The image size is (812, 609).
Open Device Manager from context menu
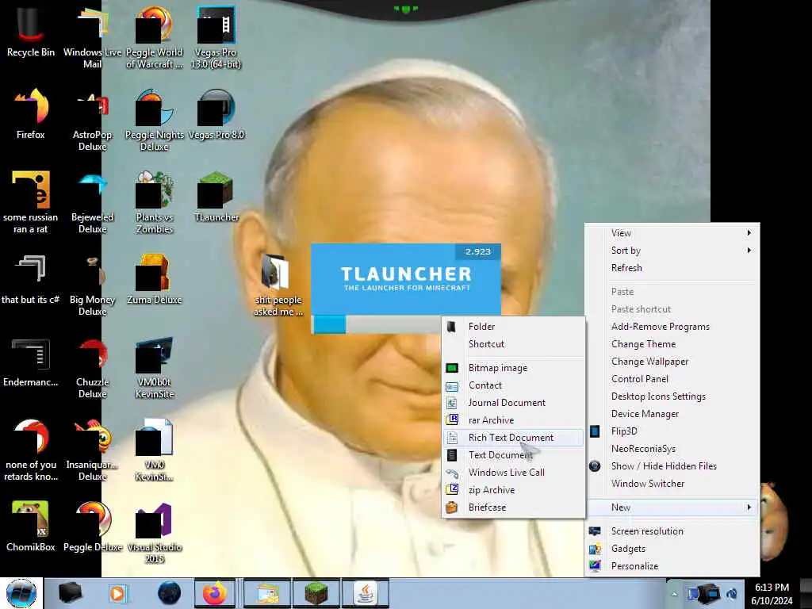(x=673, y=414)
